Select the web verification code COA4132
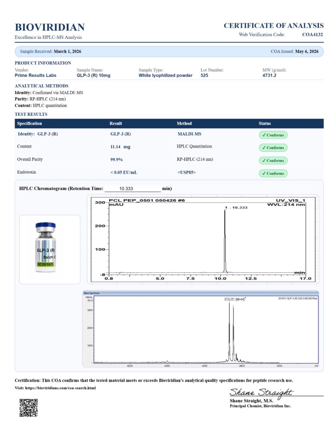This screenshot has width=333, height=423. (312, 35)
